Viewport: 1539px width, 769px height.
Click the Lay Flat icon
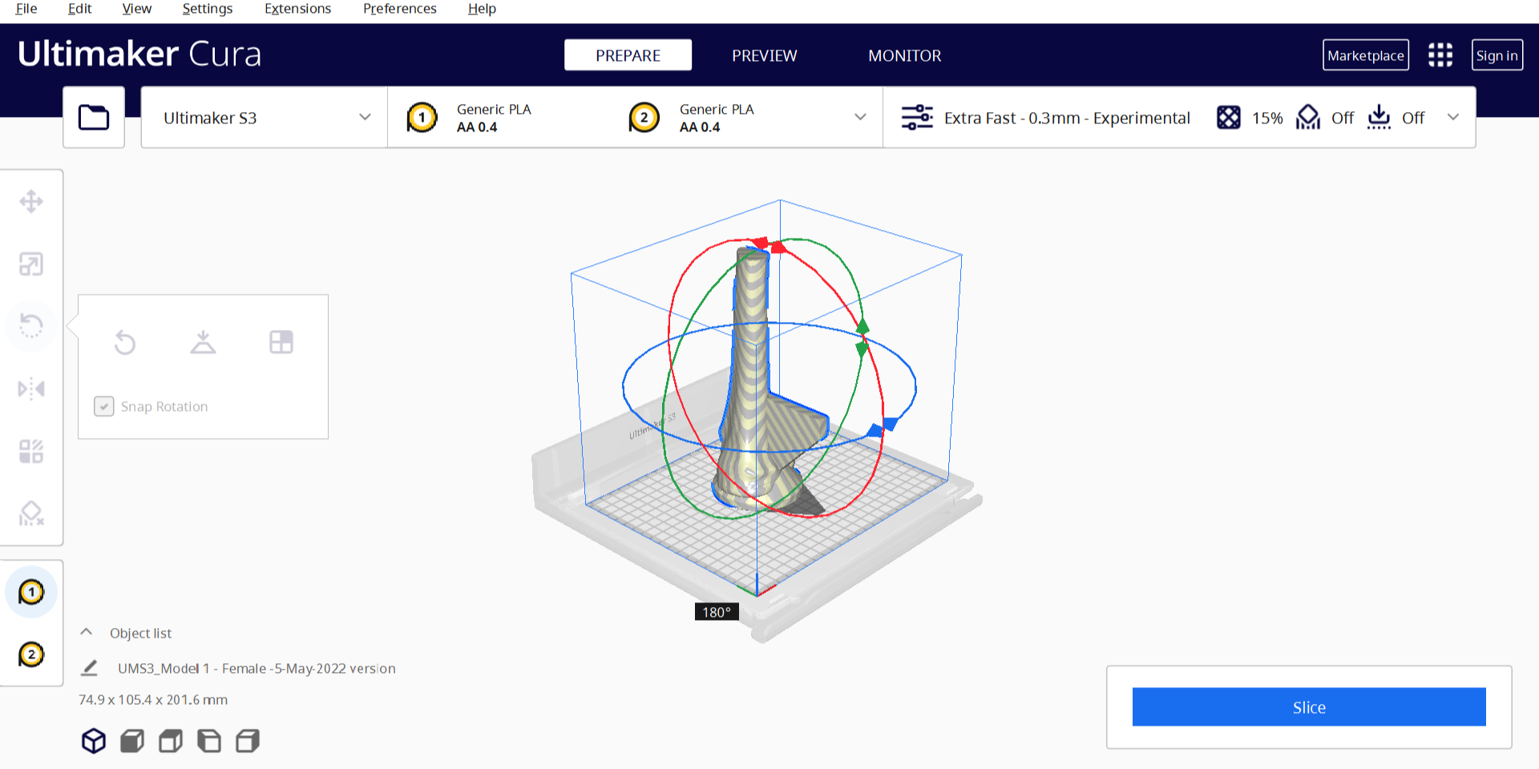pyautogui.click(x=203, y=343)
